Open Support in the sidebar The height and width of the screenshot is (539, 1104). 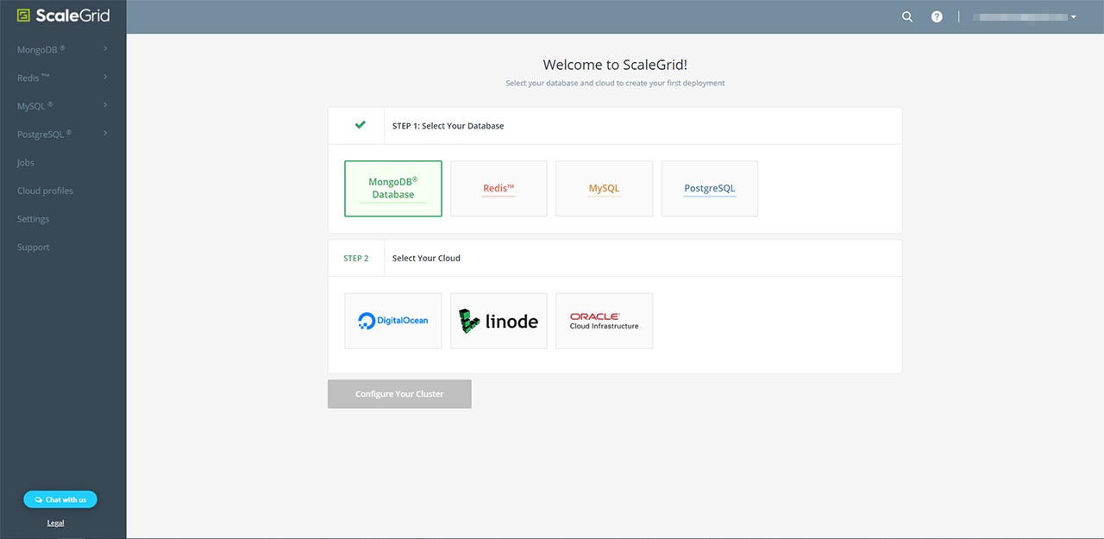click(x=34, y=247)
